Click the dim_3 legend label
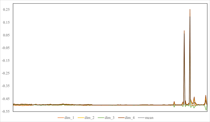Image resolution: width=210 pixels, height=122 pixels. pos(109,118)
